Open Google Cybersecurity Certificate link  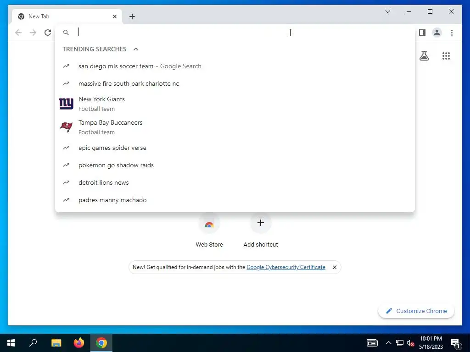tap(285, 267)
